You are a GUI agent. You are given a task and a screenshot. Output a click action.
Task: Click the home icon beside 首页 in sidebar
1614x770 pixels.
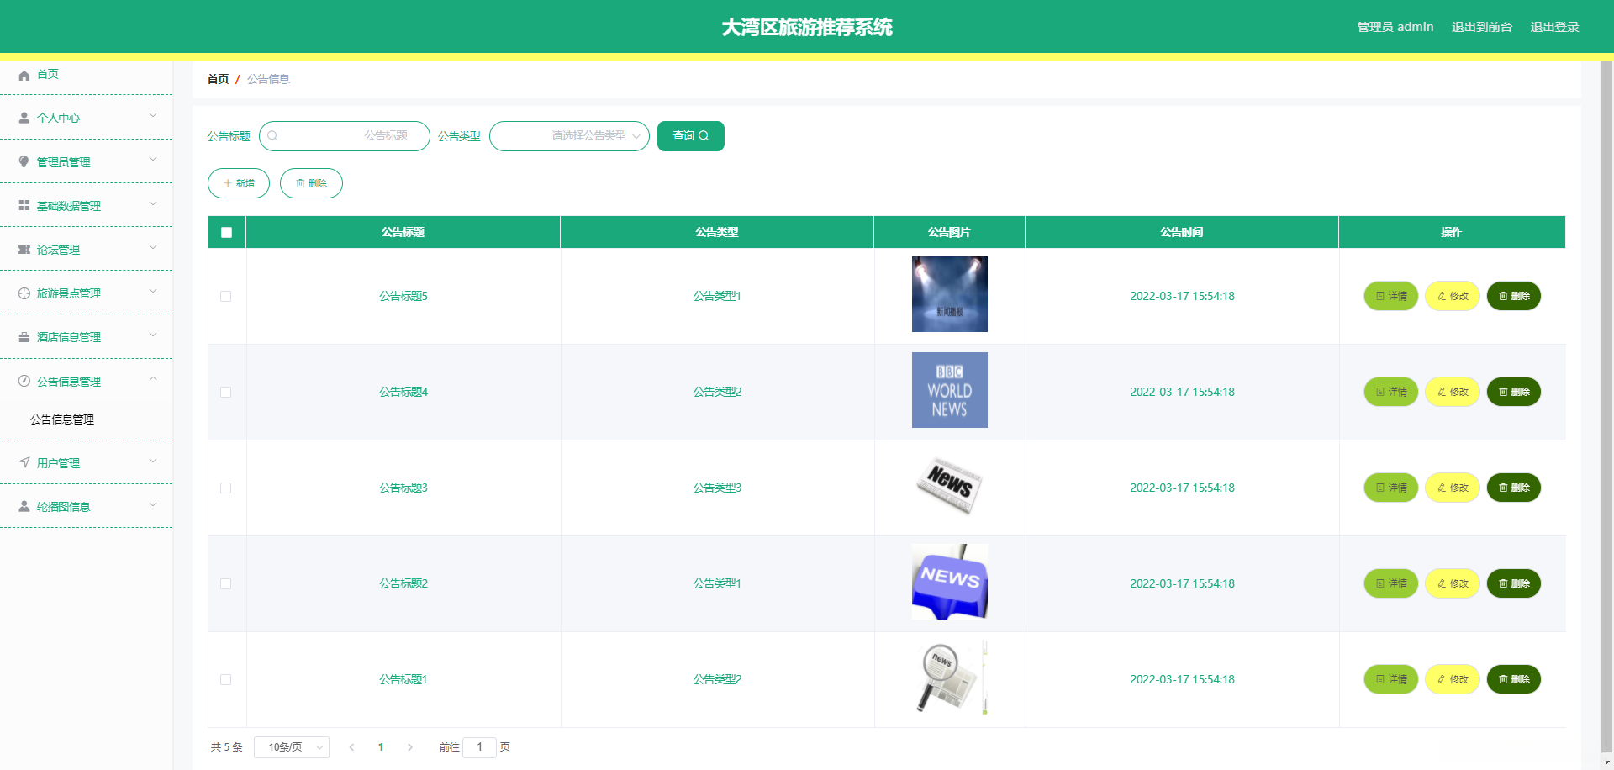24,75
